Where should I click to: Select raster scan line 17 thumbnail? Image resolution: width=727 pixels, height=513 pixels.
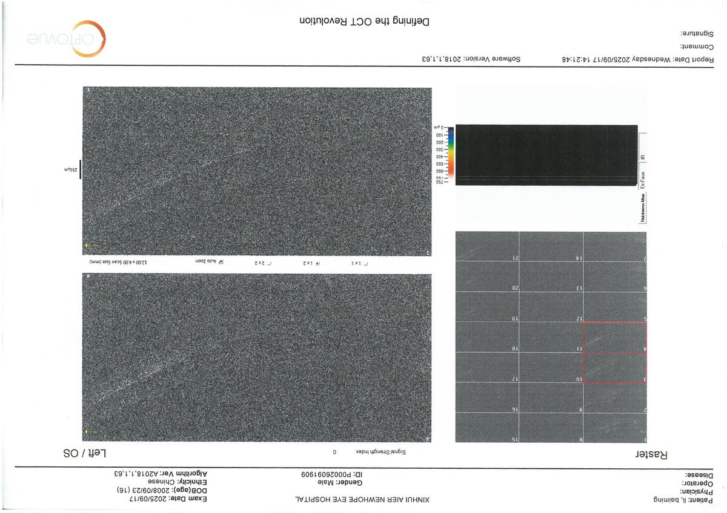(x=487, y=367)
